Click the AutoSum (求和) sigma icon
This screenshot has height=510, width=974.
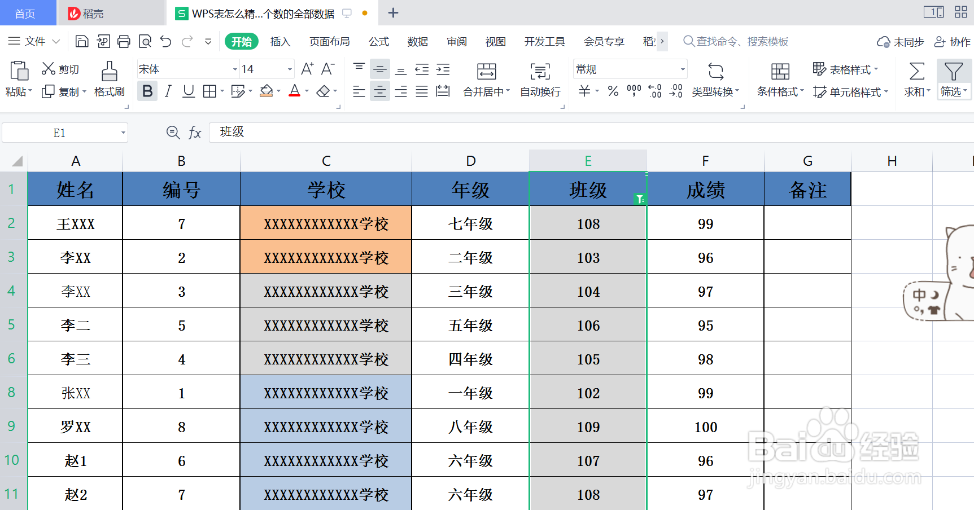(917, 72)
